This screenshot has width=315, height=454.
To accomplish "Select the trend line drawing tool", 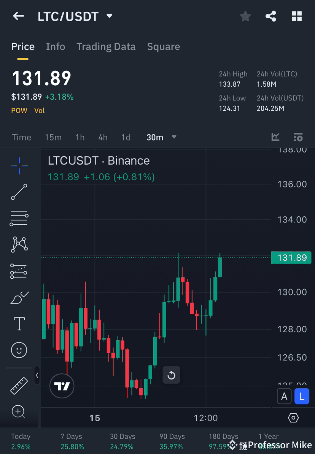I will (x=19, y=192).
